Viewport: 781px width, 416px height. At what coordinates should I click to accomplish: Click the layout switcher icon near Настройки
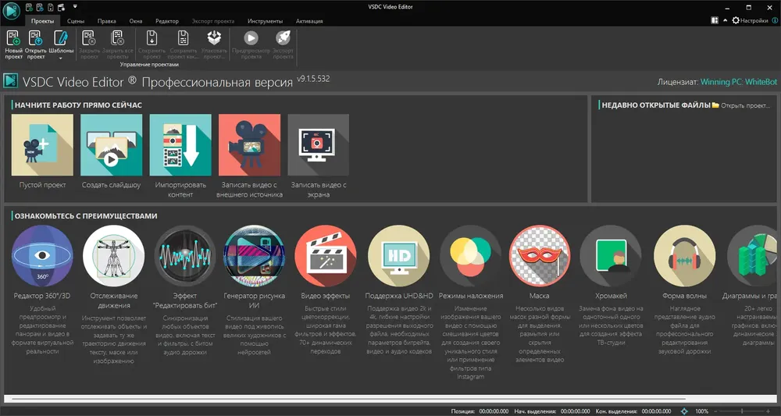(715, 20)
